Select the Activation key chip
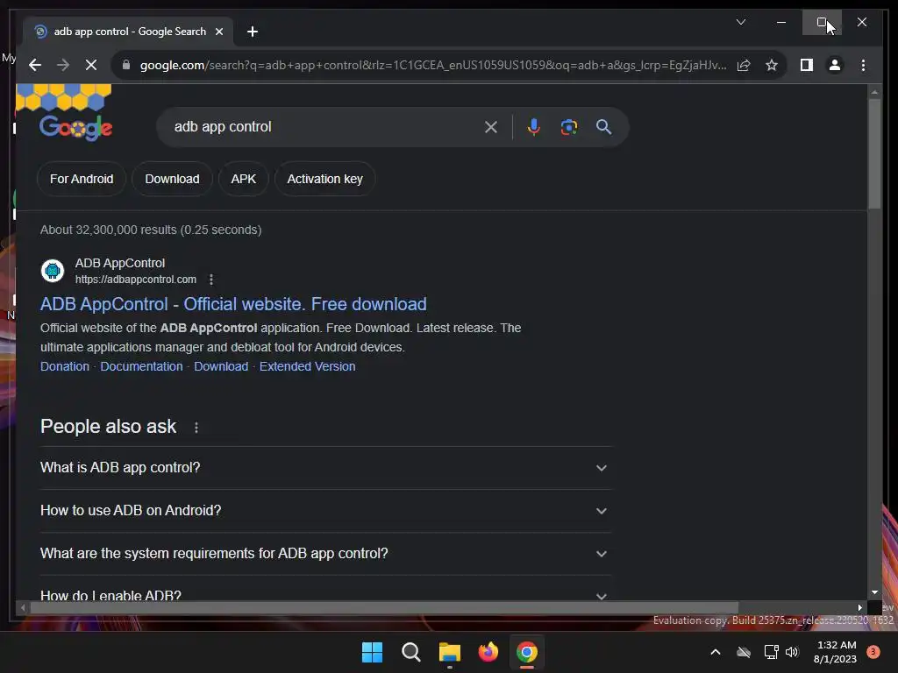 point(324,179)
